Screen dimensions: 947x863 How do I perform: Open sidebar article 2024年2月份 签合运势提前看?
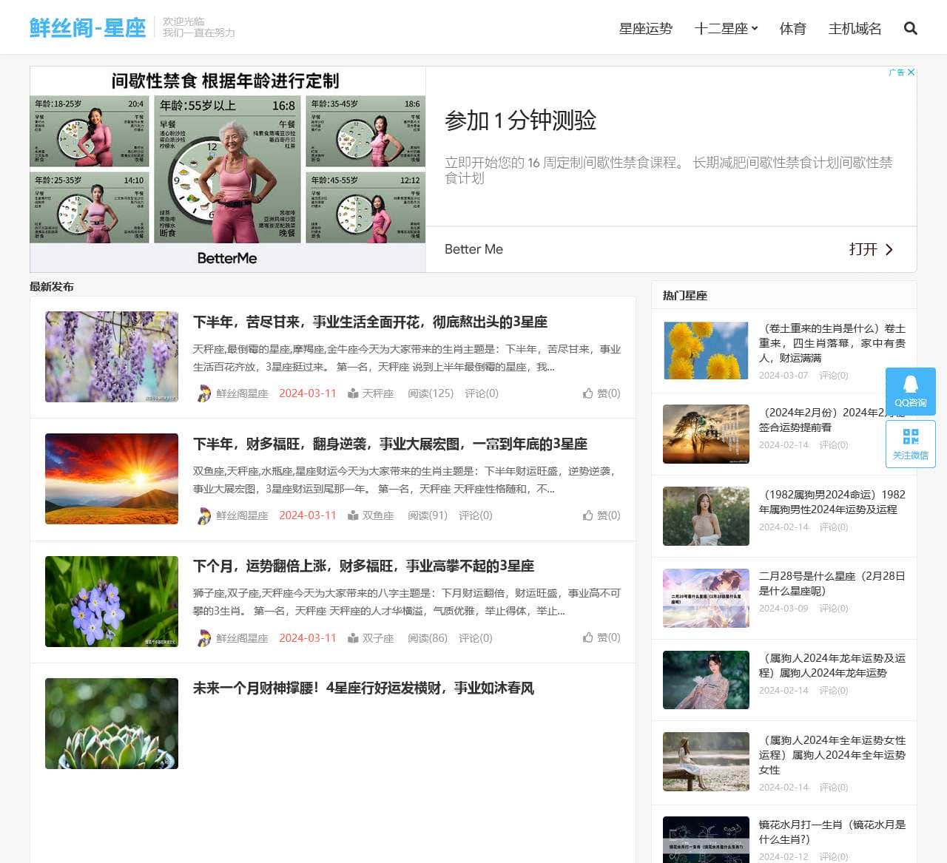coord(832,420)
